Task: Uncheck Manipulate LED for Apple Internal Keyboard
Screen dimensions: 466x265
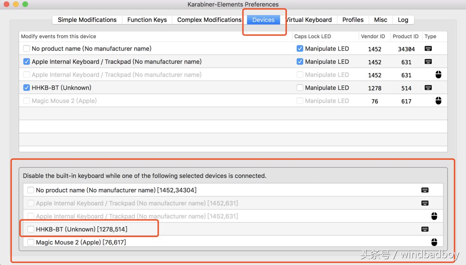Action: click(300, 62)
